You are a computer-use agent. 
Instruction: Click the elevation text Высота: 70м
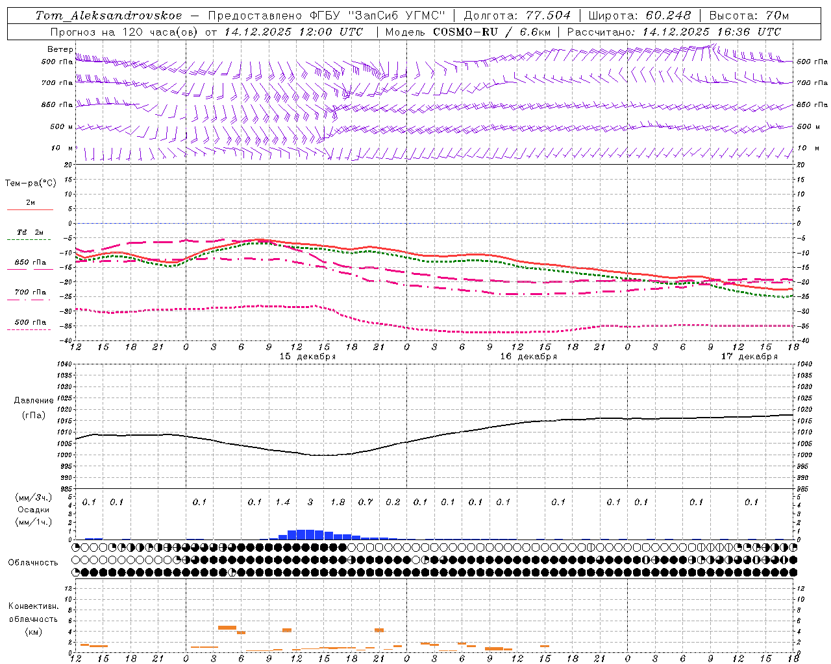[x=749, y=16]
